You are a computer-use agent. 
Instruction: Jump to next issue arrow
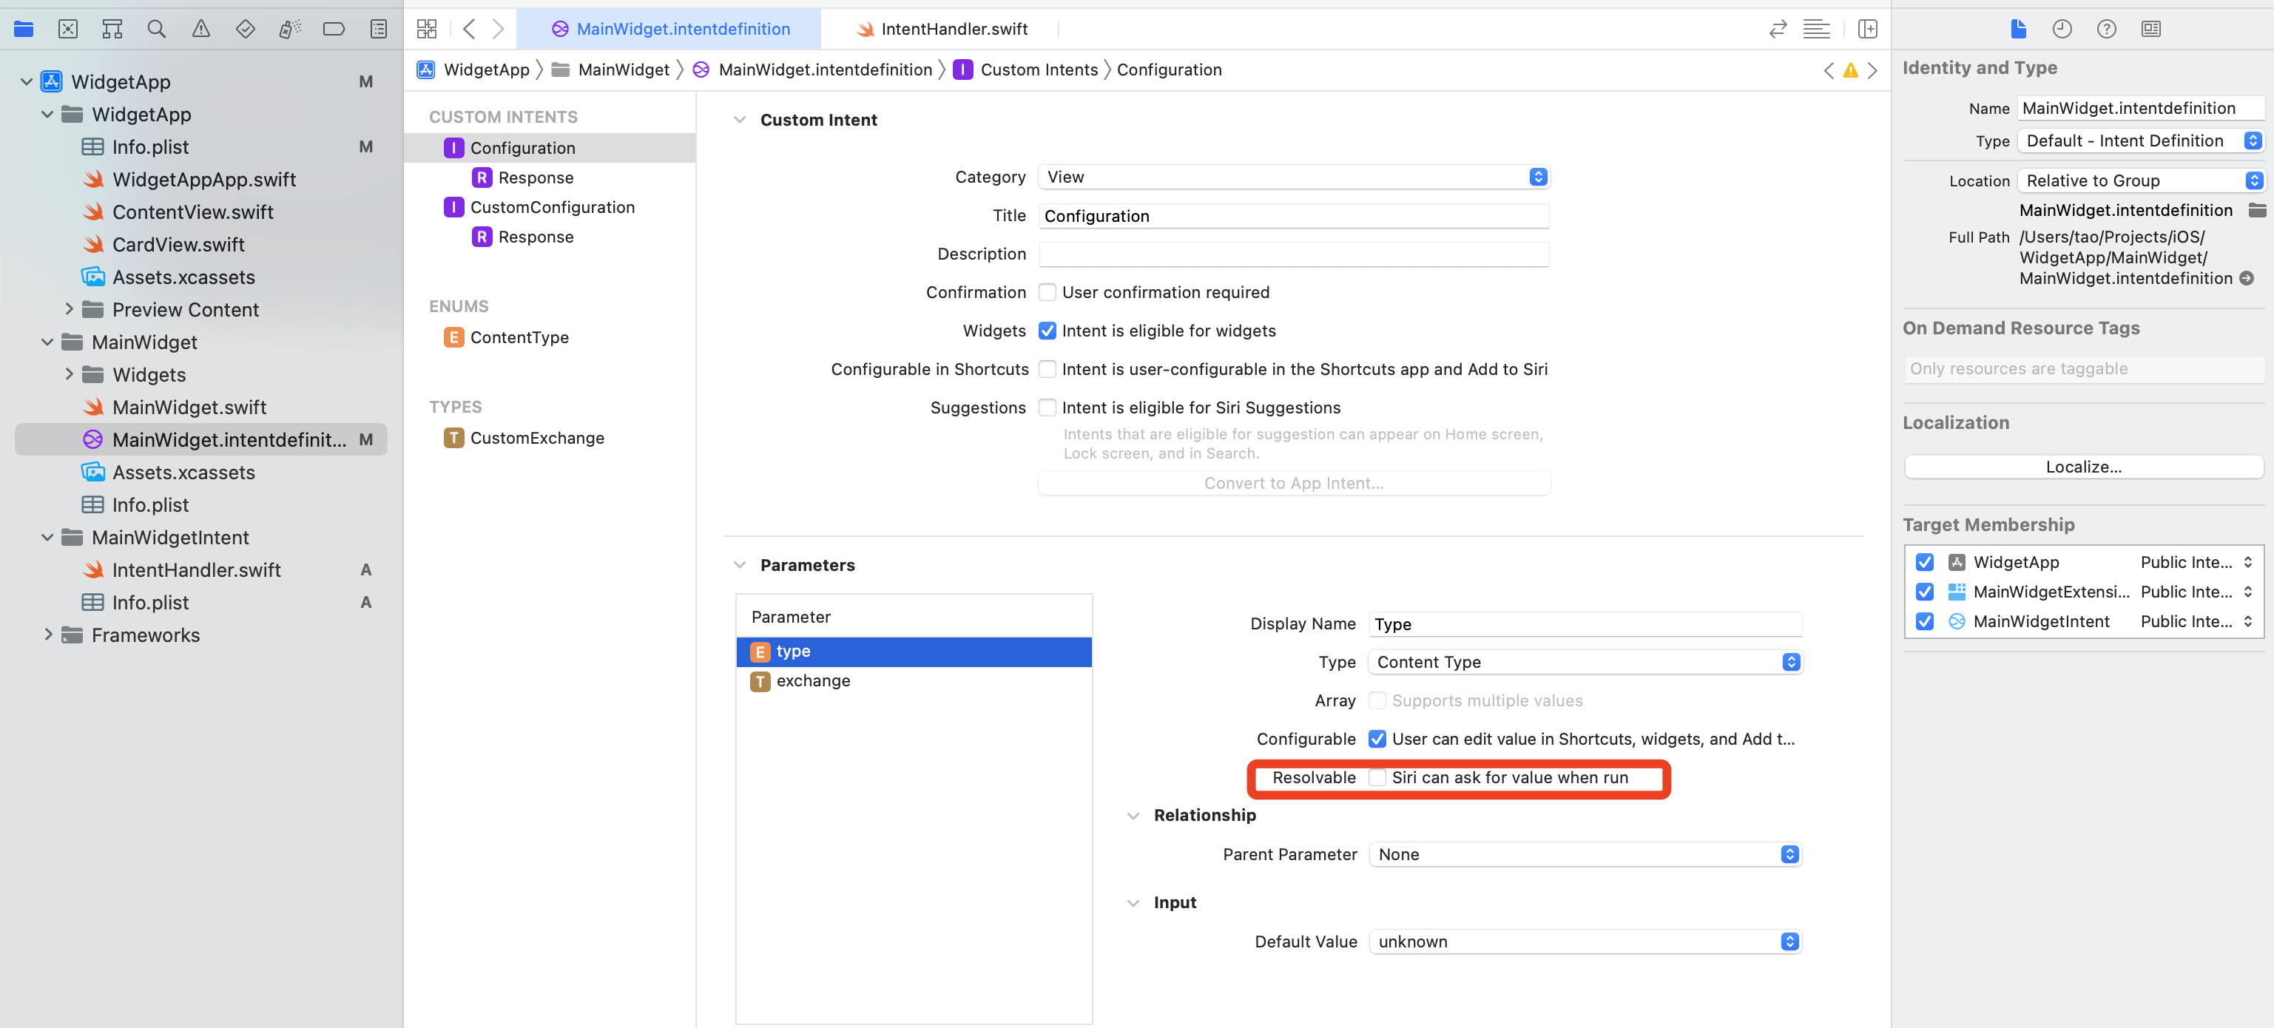1872,70
